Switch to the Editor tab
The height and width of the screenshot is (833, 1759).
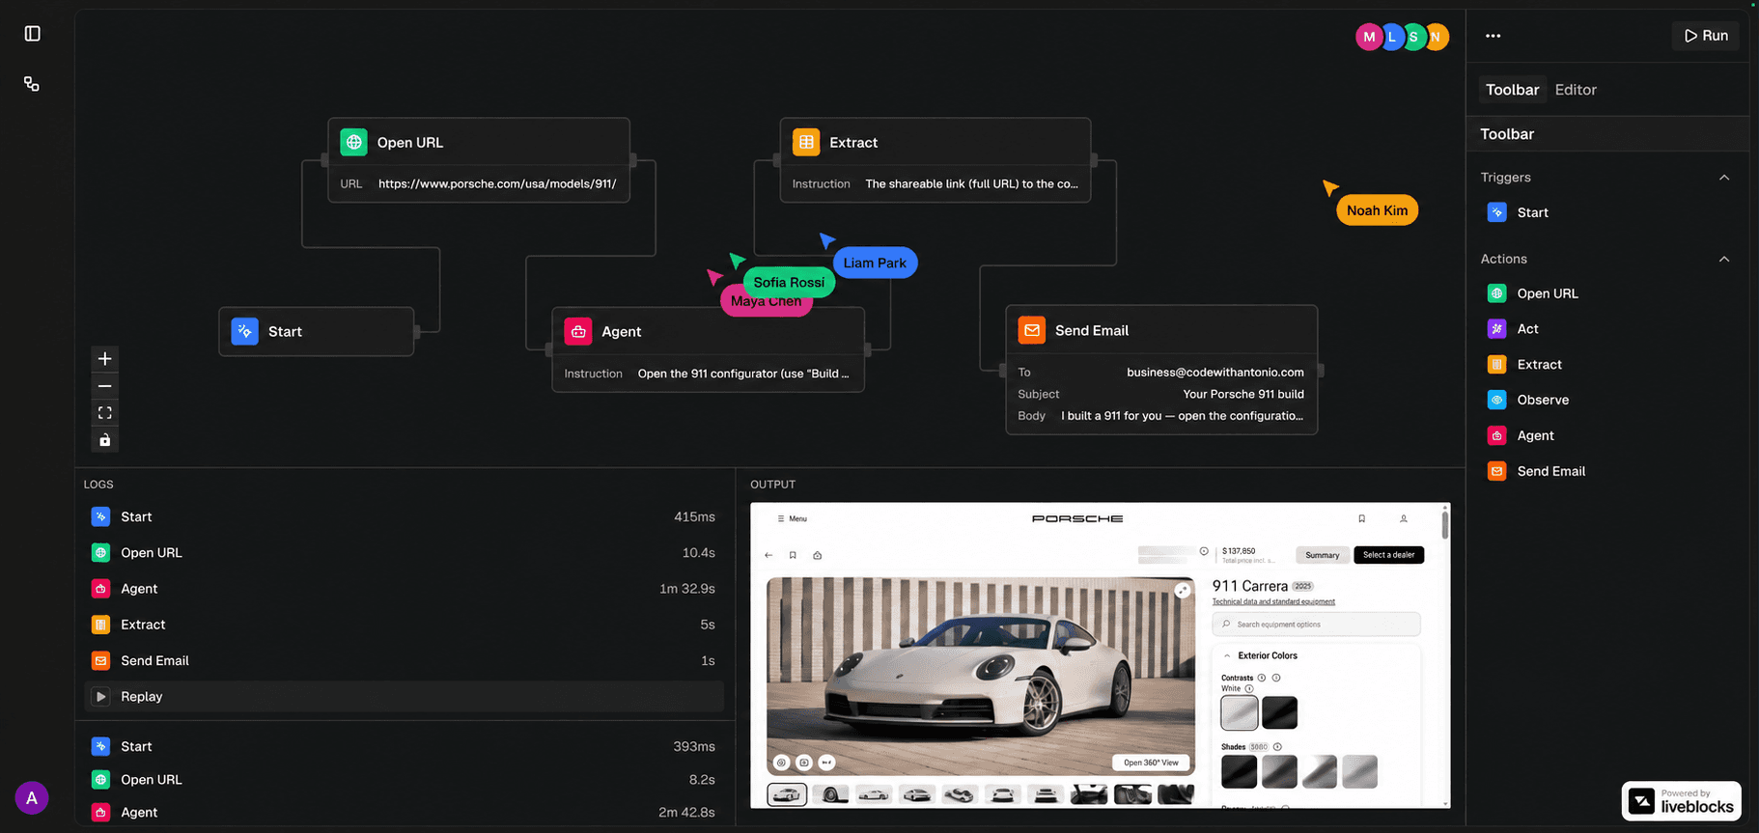click(x=1576, y=90)
